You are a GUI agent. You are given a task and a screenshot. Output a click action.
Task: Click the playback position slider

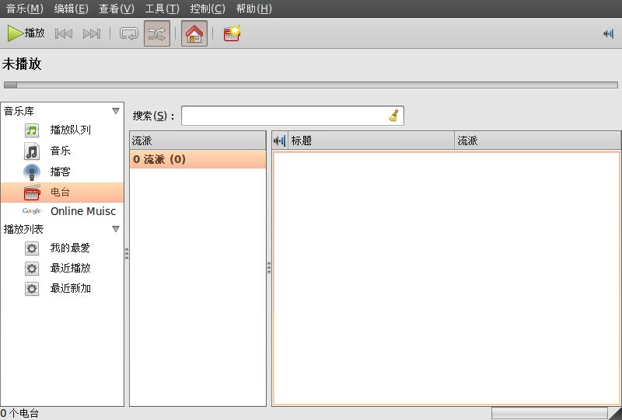[x=310, y=85]
